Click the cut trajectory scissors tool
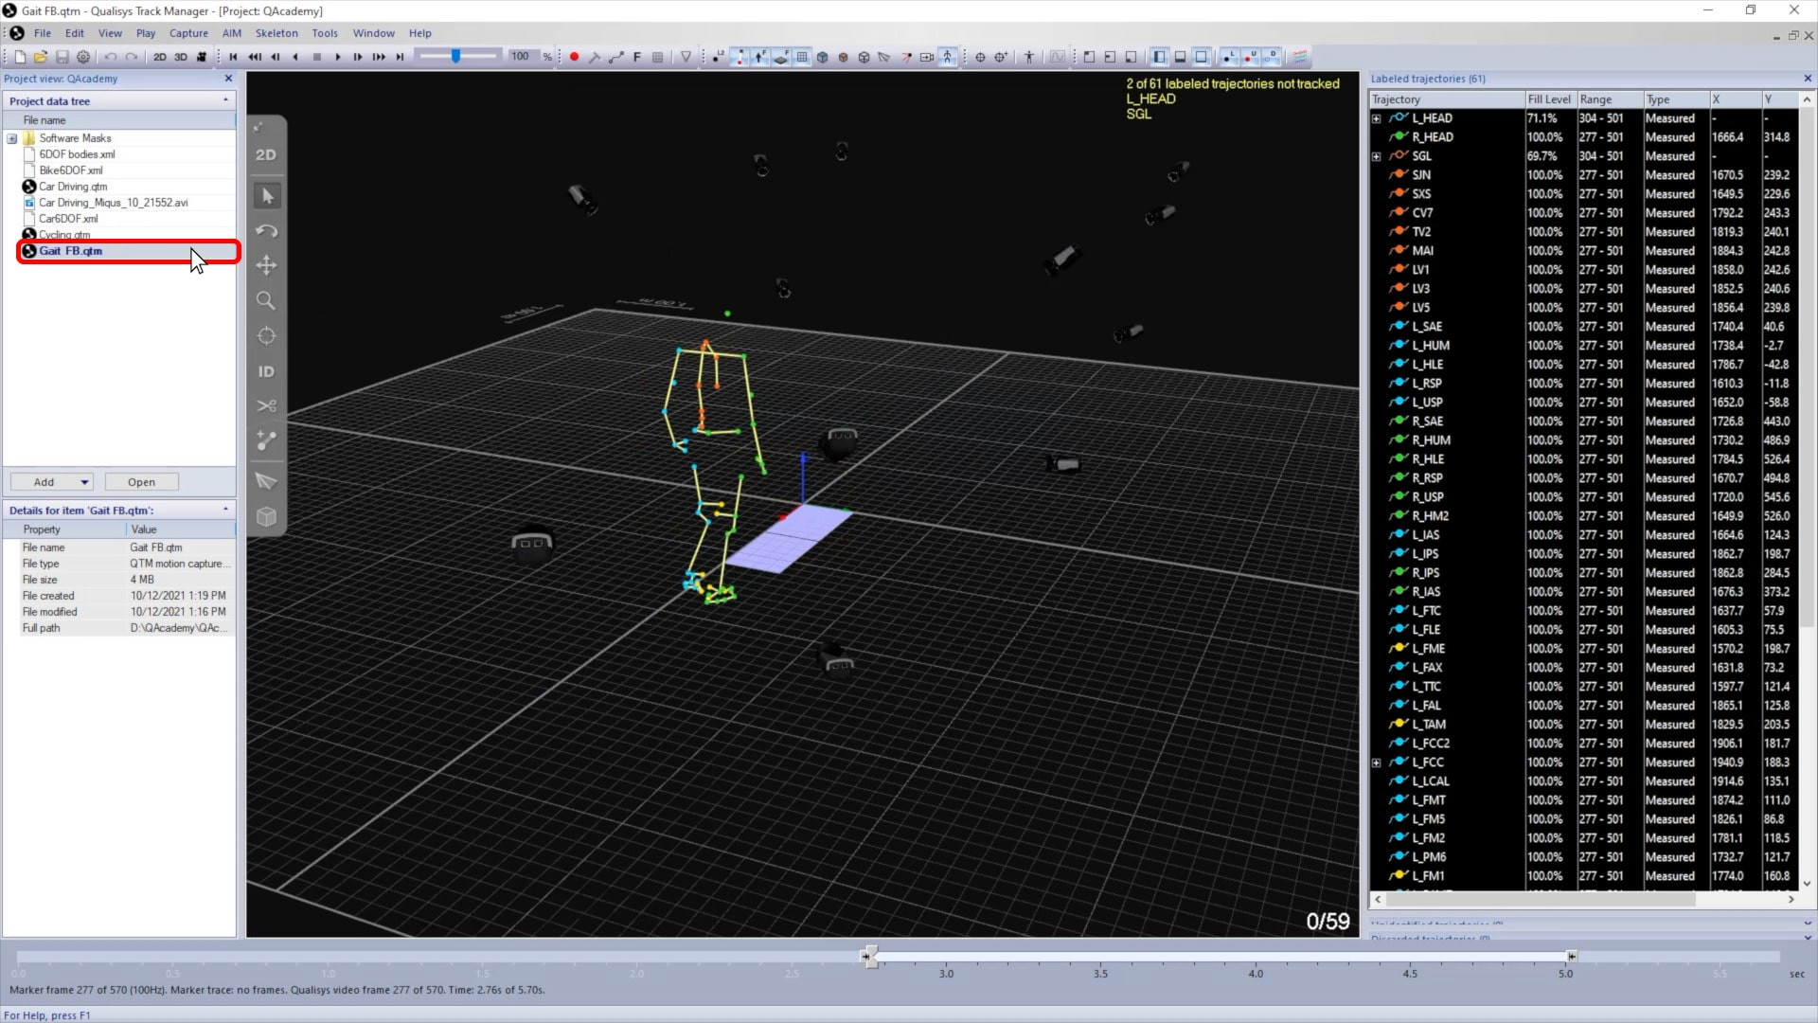 266,406
